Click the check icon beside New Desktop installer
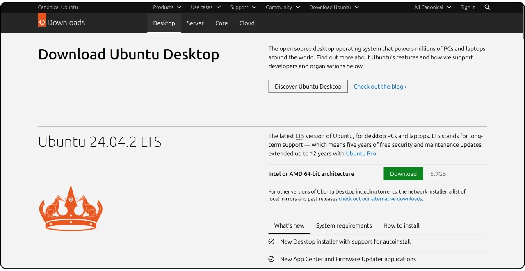This screenshot has height=271, width=525. (x=271, y=241)
